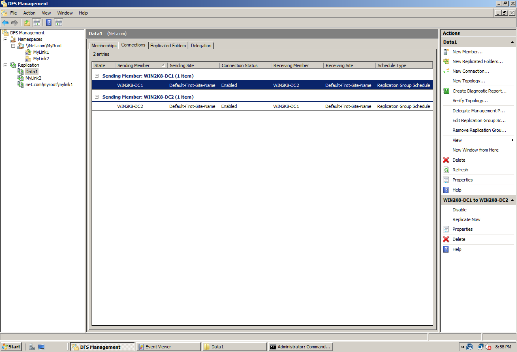The image size is (517, 352).
Task: Toggle the console tree visibility on the toolbar
Action: (37, 23)
